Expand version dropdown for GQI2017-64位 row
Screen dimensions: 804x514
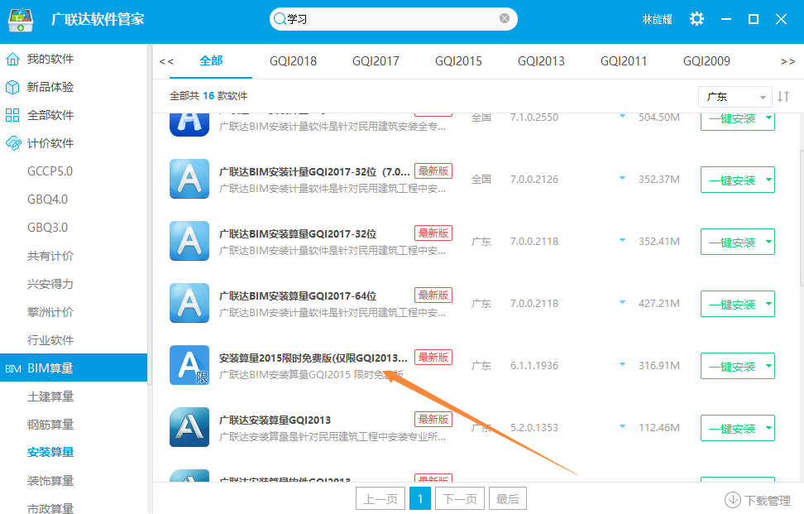click(x=622, y=303)
